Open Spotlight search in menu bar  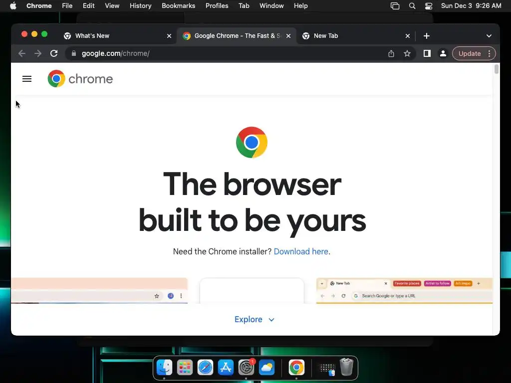click(x=412, y=6)
